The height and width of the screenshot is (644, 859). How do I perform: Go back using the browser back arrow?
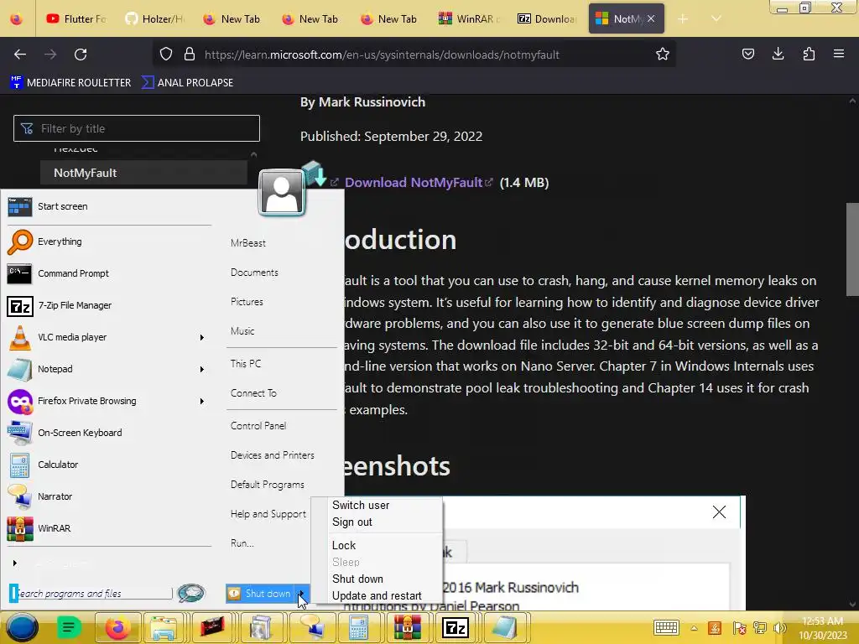tap(20, 55)
